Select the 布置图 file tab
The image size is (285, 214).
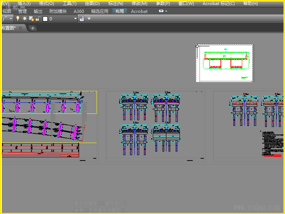[x=9, y=28]
